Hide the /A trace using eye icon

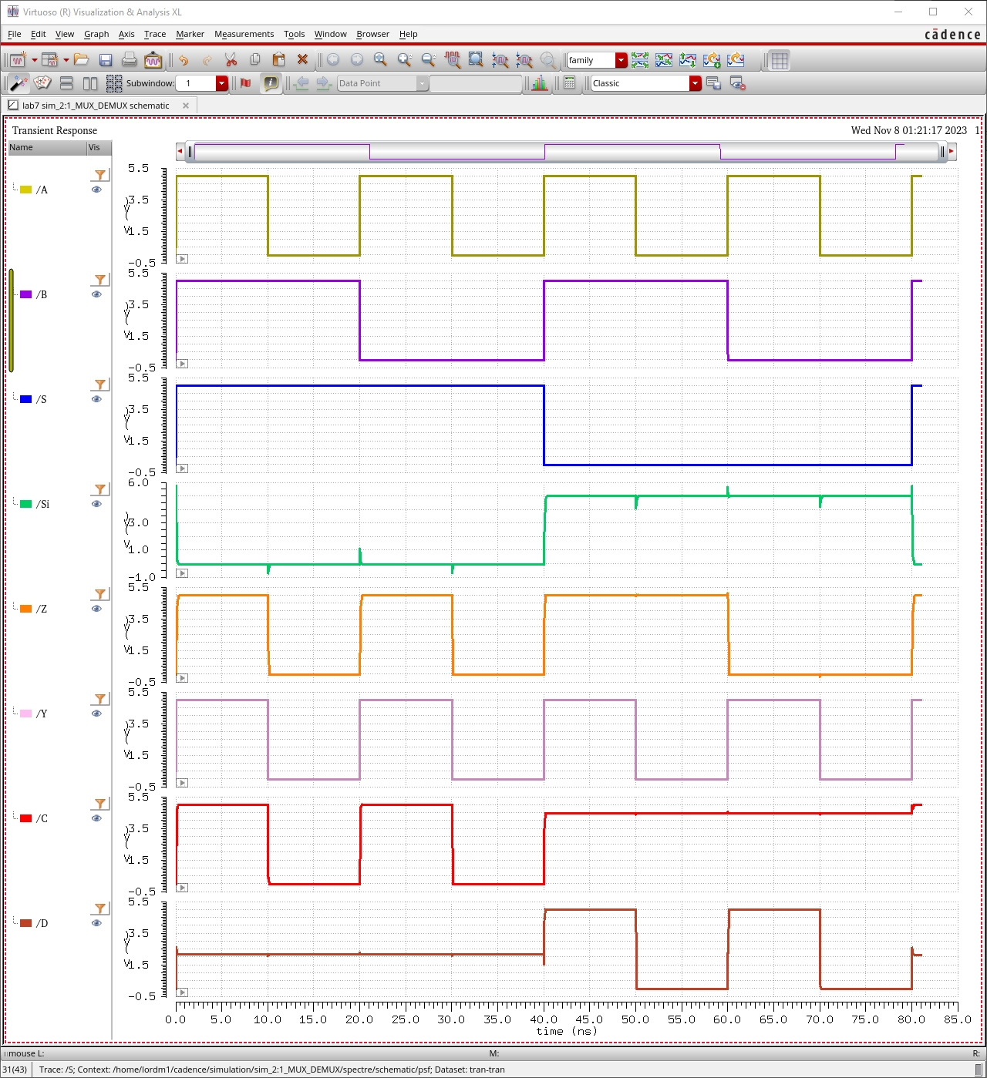96,190
